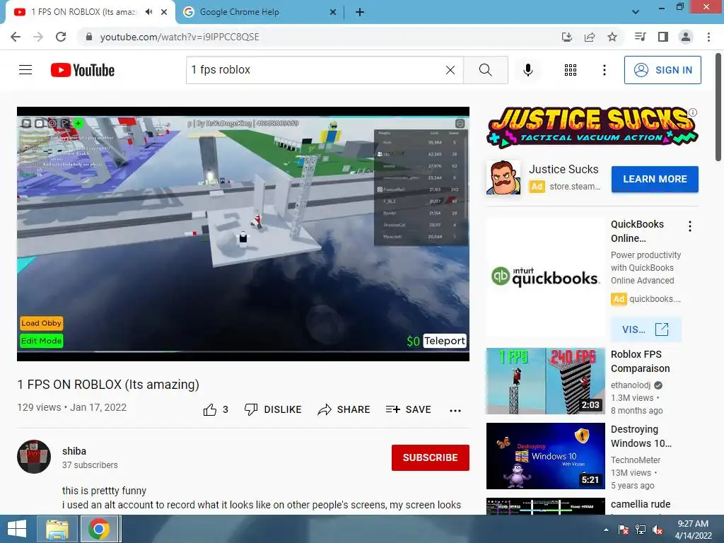Show hidden system tray icons
This screenshot has width=724, height=543.
606,530
